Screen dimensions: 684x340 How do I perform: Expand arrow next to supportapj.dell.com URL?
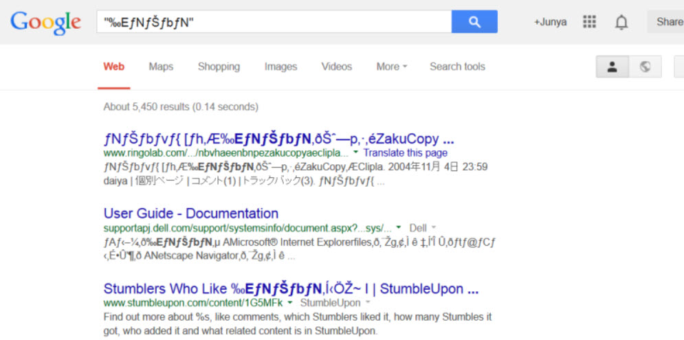[x=399, y=227]
